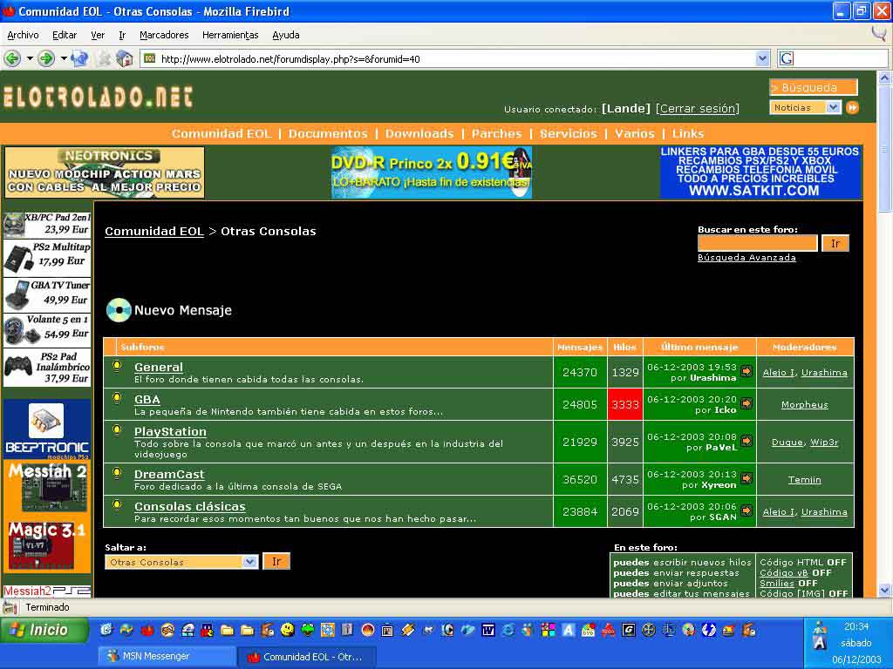Image resolution: width=893 pixels, height=669 pixels.
Task: Click the yellow smiley quick launch icon
Action: pos(288,630)
